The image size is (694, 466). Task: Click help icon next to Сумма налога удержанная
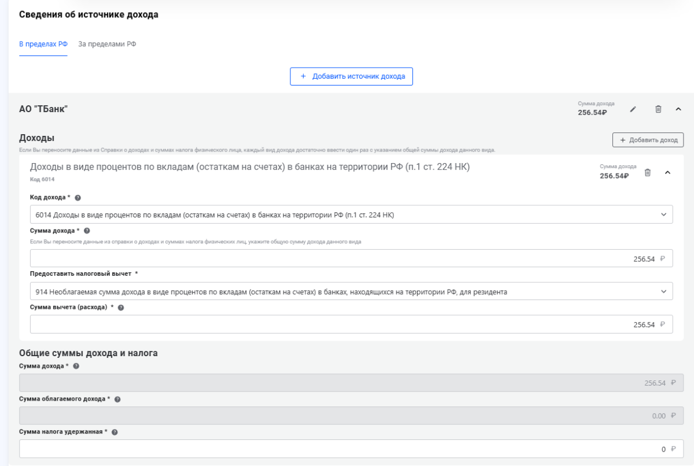(x=114, y=432)
